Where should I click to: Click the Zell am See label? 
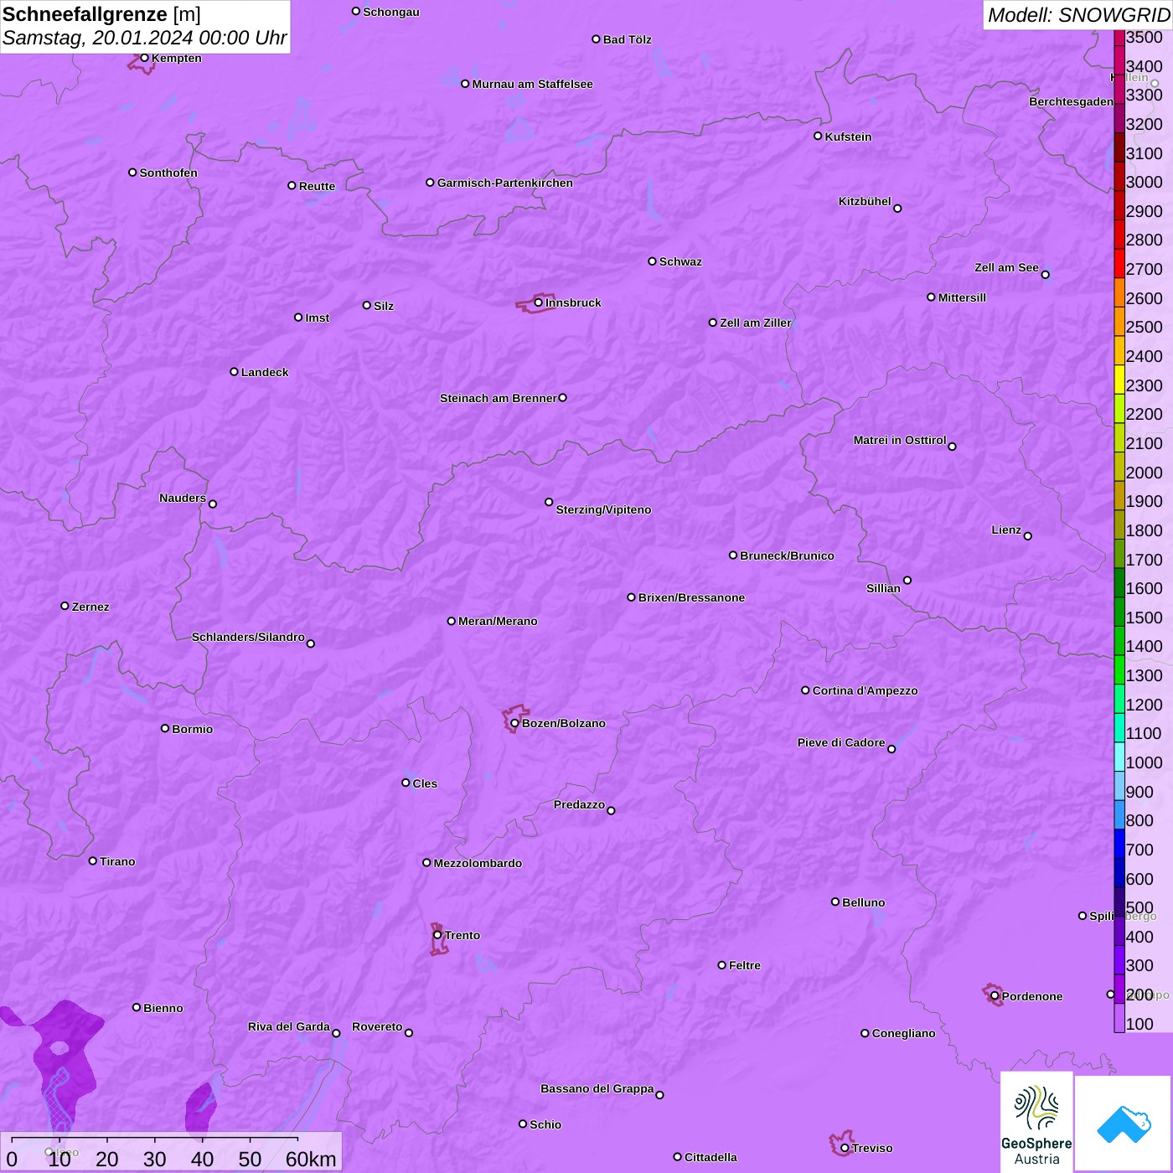(1006, 267)
